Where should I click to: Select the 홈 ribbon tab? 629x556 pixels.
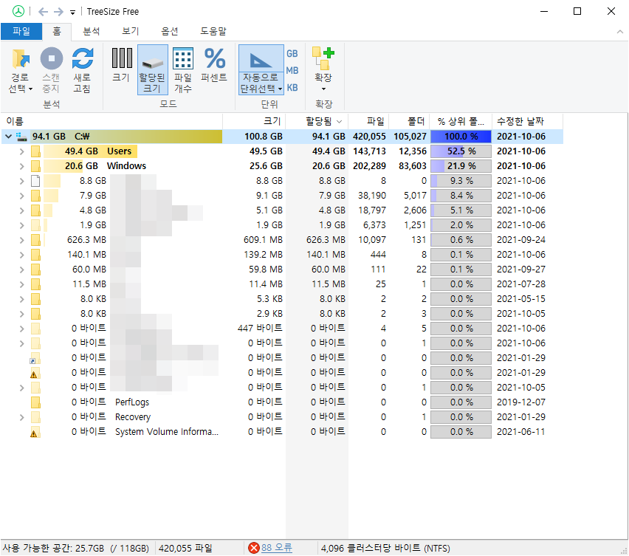57,31
